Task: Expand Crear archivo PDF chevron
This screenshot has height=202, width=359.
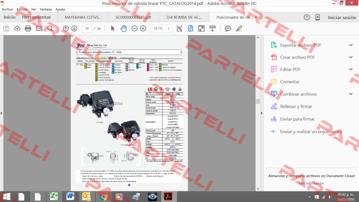Action: (x=351, y=57)
